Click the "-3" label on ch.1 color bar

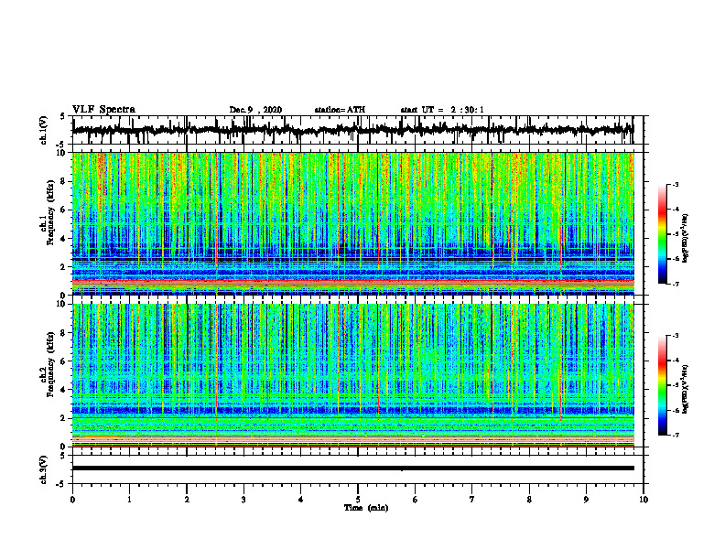675,184
